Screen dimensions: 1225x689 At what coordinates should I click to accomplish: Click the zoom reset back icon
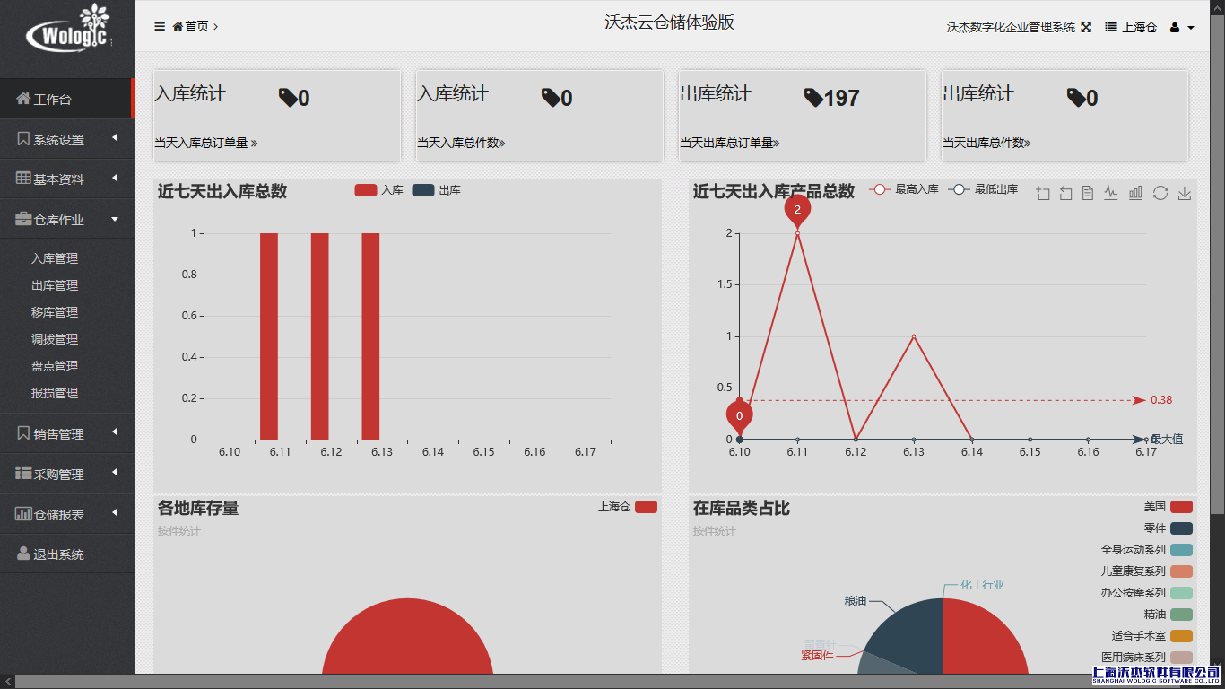[1065, 193]
